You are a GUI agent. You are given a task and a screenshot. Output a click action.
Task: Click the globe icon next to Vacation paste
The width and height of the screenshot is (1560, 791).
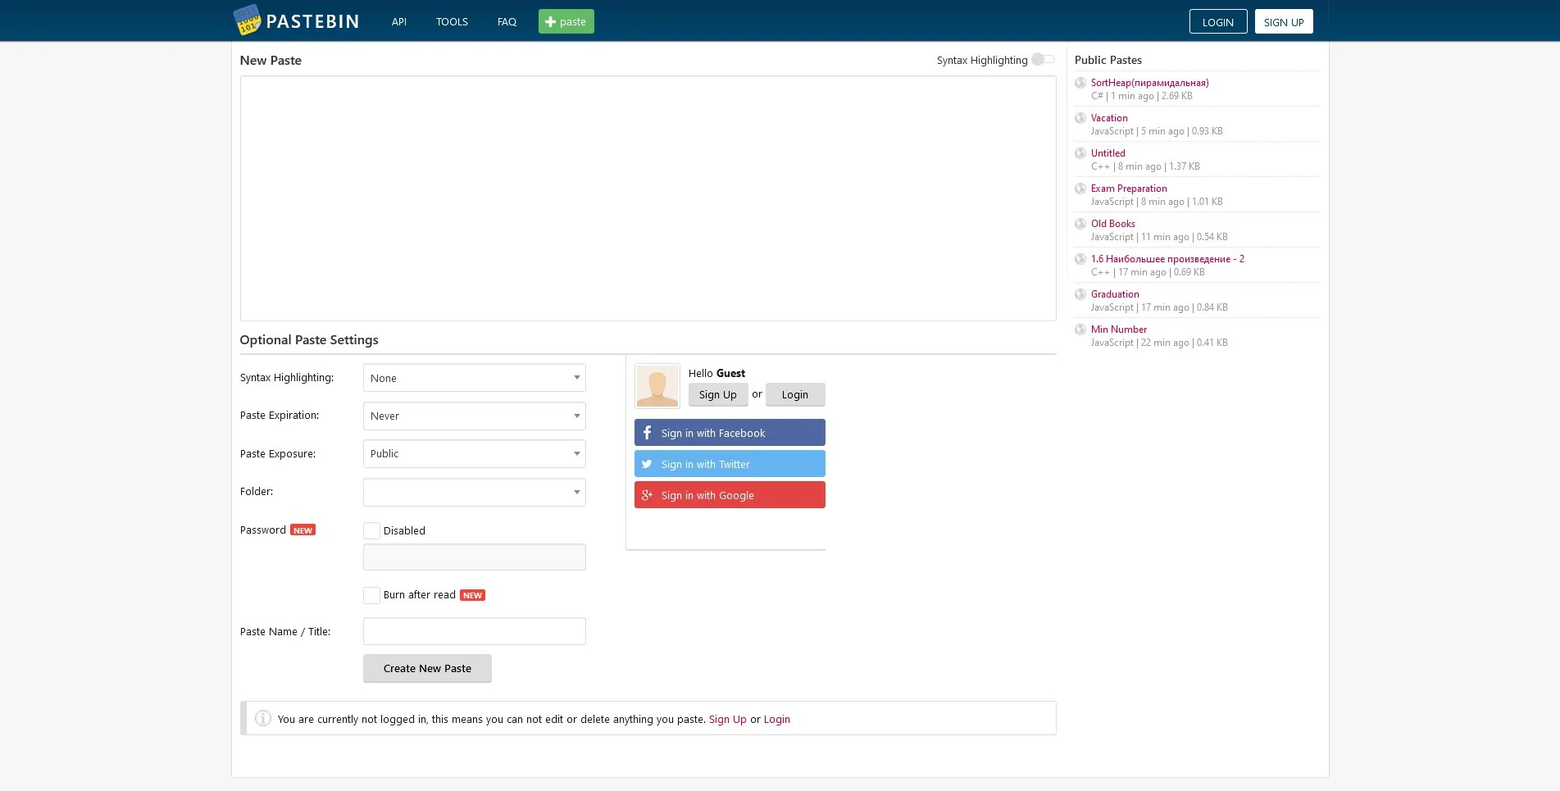point(1080,117)
